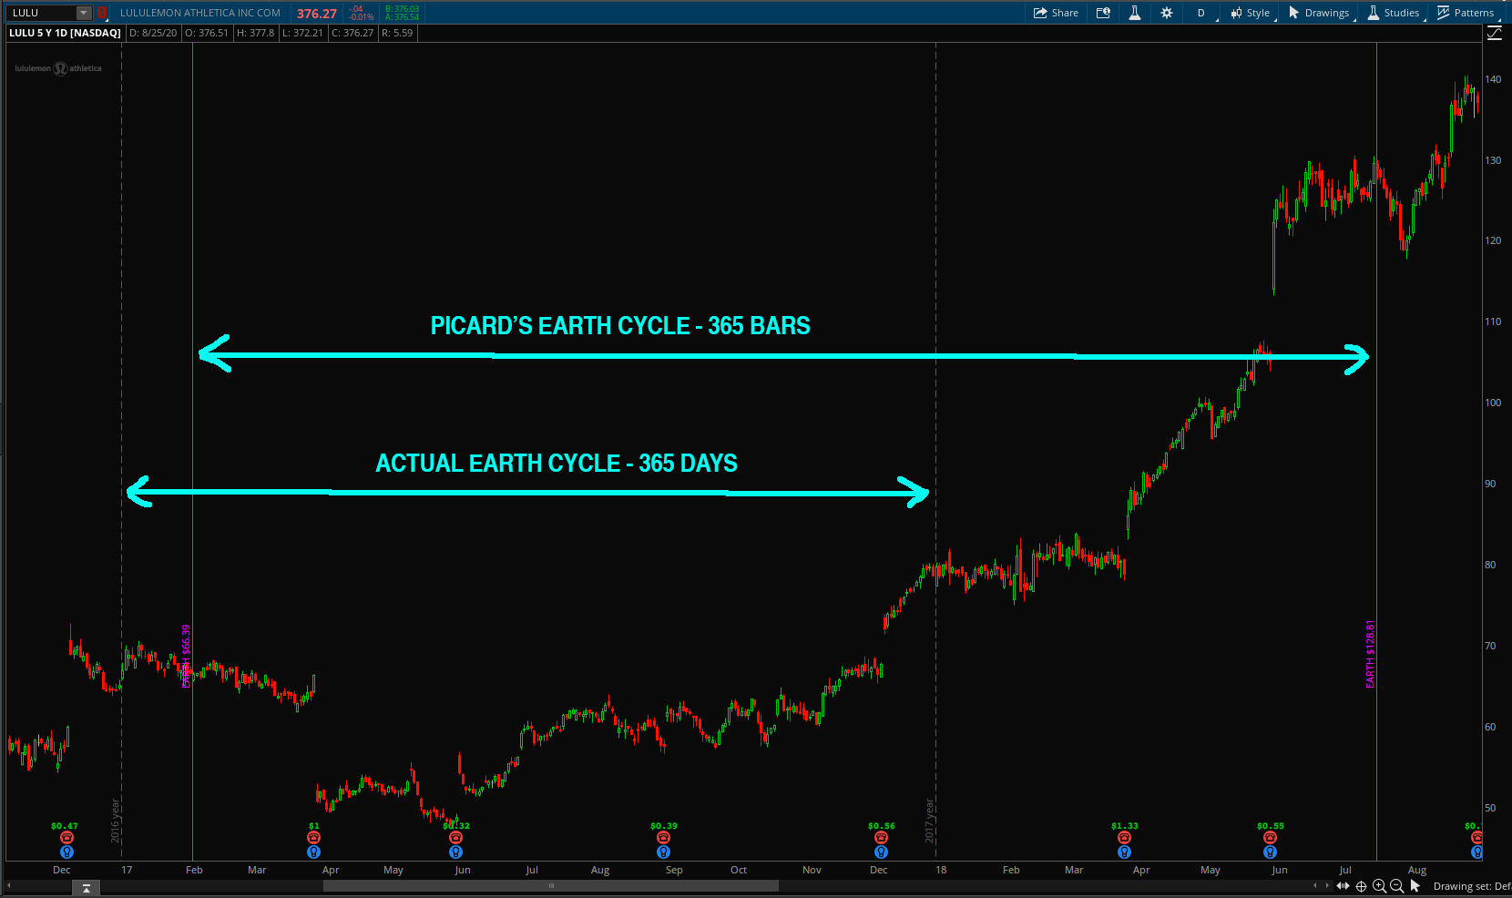1512x898 pixels.
Task: Click the "LULU 5 Y 1D [NASDAQ]" chart title
Action: point(65,33)
